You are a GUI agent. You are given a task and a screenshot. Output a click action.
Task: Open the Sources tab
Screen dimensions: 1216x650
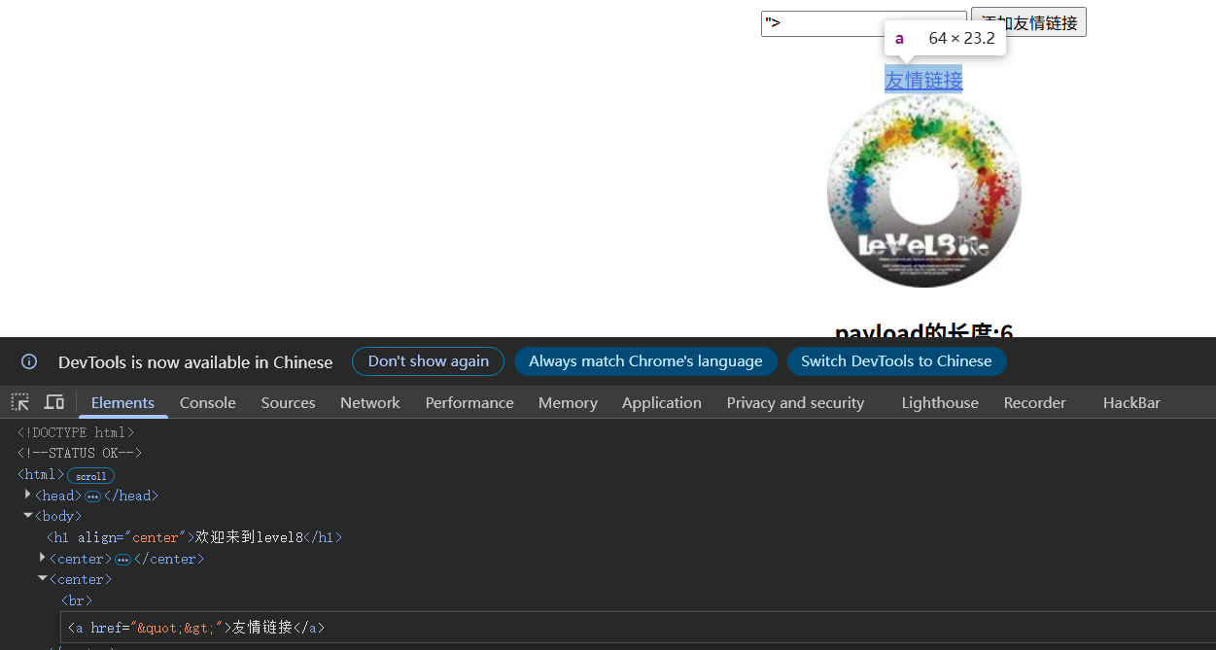[288, 402]
